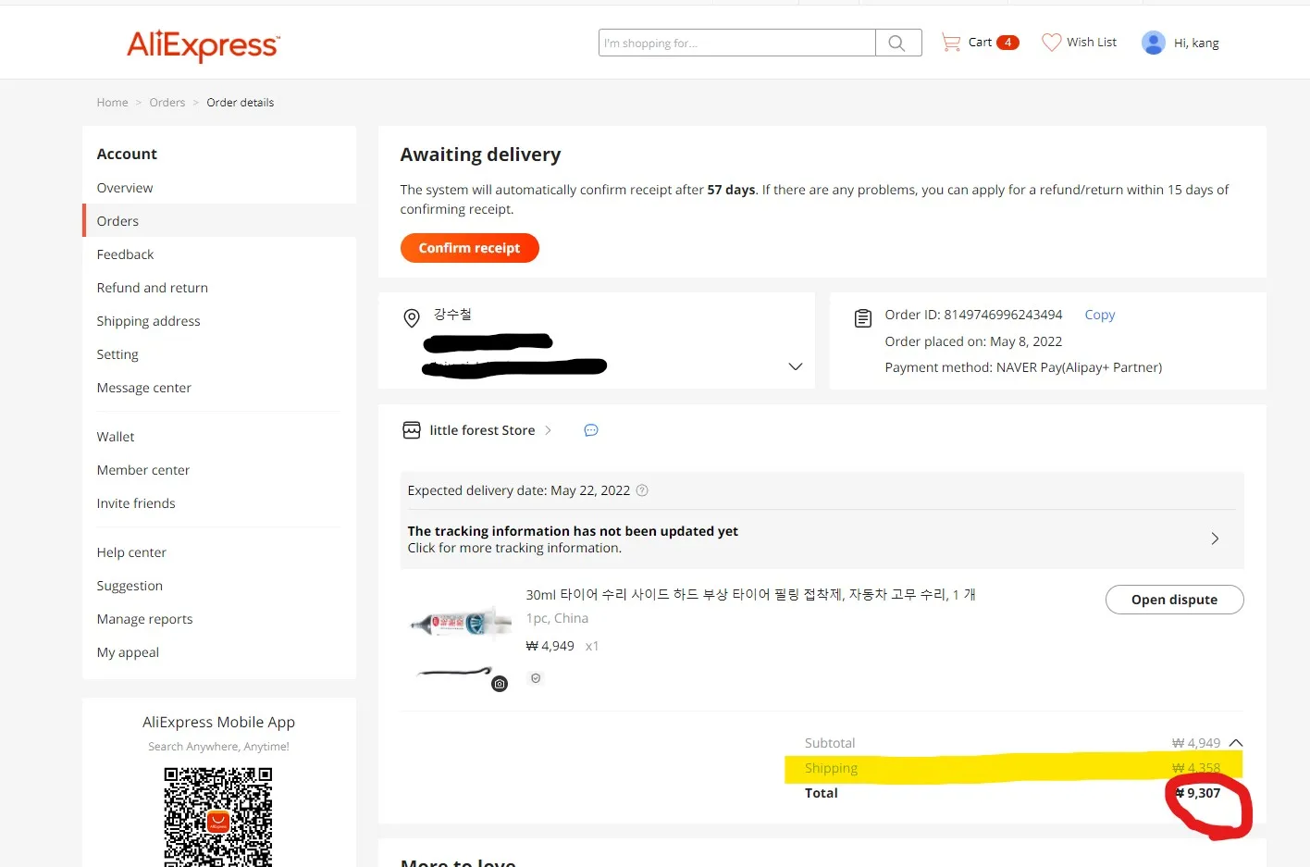Open Setting menu item
The width and height of the screenshot is (1310, 867).
tap(117, 354)
